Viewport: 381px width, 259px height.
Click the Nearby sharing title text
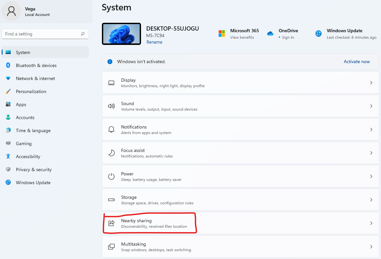coord(136,221)
